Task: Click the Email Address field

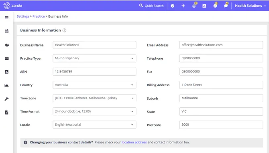Action: (x=221, y=45)
